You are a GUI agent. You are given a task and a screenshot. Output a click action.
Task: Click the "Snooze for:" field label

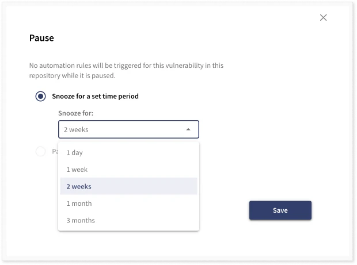point(76,113)
